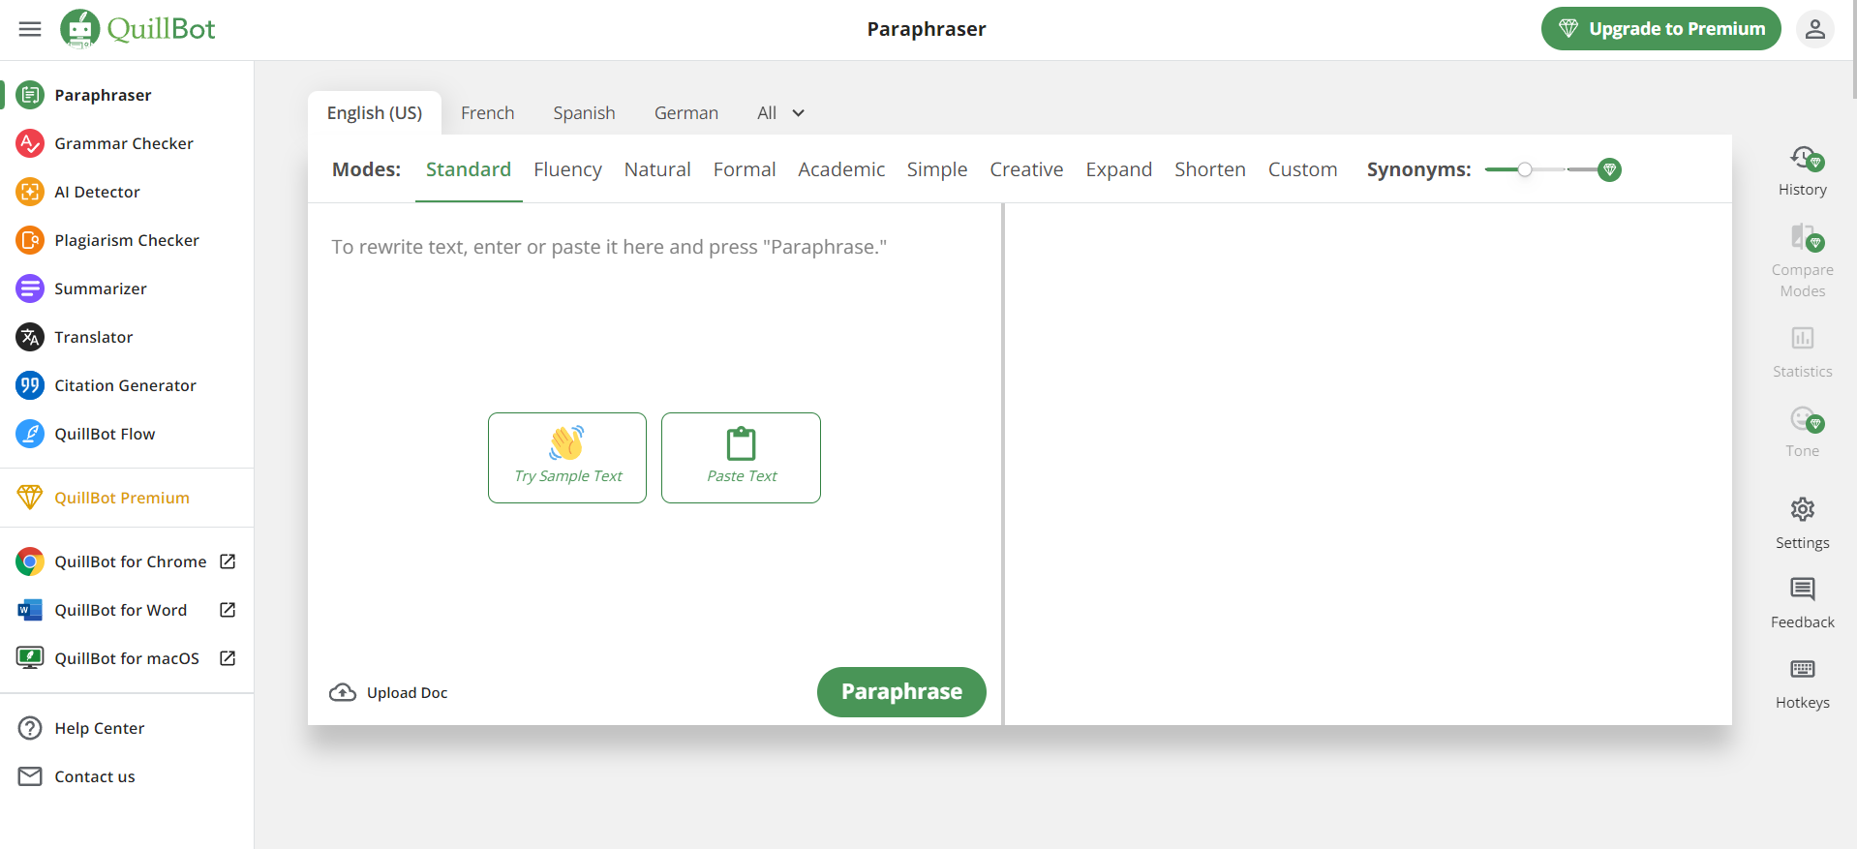Click the user account avatar icon
The height and width of the screenshot is (849, 1857).
(x=1814, y=29)
